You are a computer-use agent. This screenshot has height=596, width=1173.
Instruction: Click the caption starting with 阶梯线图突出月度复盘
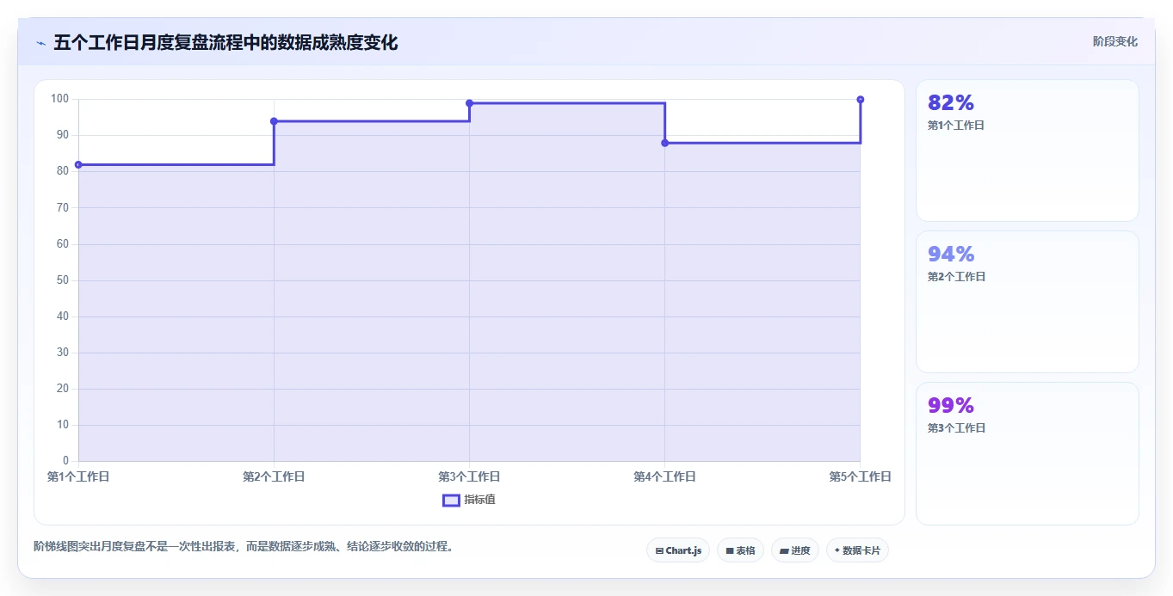244,546
